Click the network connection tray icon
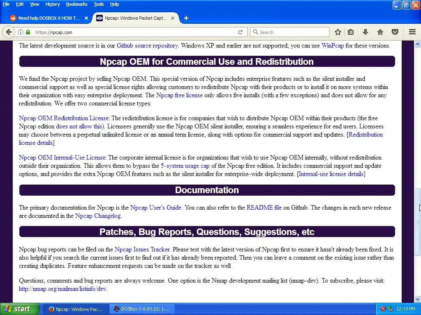The height and width of the screenshot is (315, 421). pyautogui.click(x=391, y=309)
